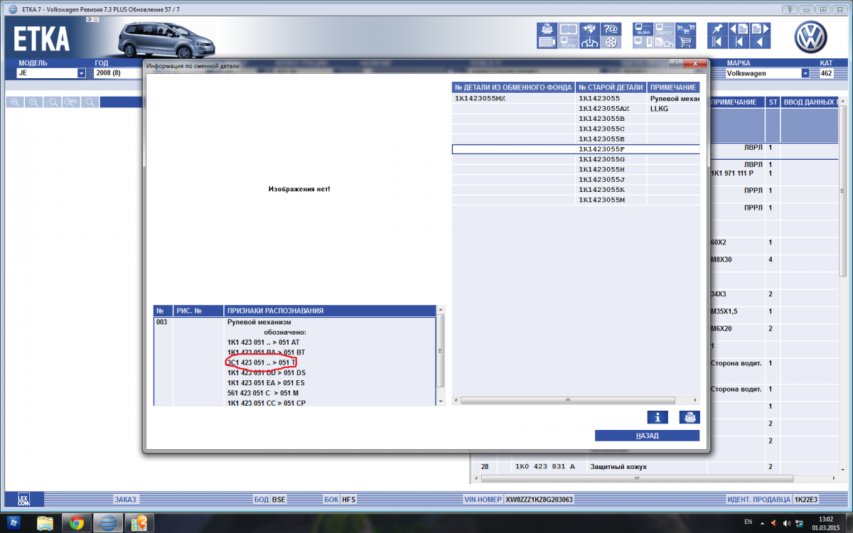Click the plain left arrow icon
Image resolution: width=853 pixels, height=533 pixels.
pyautogui.click(x=759, y=43)
